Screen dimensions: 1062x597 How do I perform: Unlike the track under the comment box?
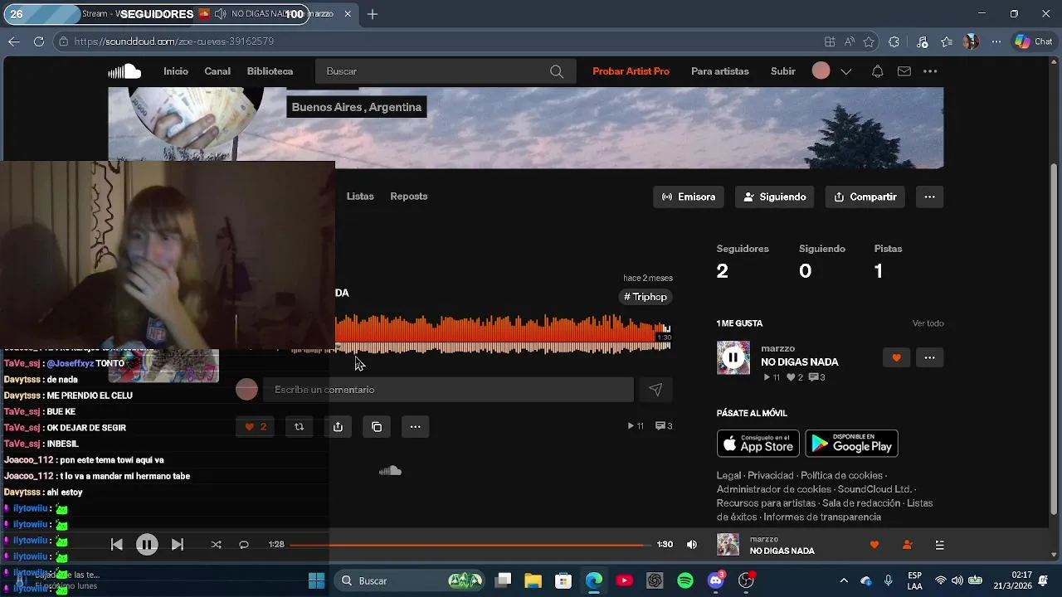point(256,427)
